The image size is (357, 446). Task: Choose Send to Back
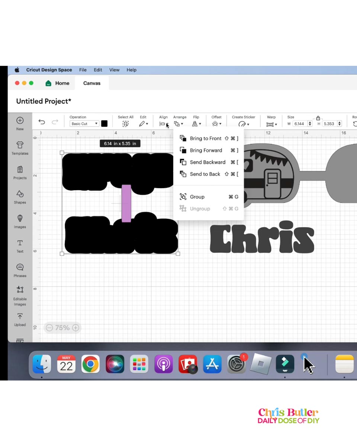(209, 174)
